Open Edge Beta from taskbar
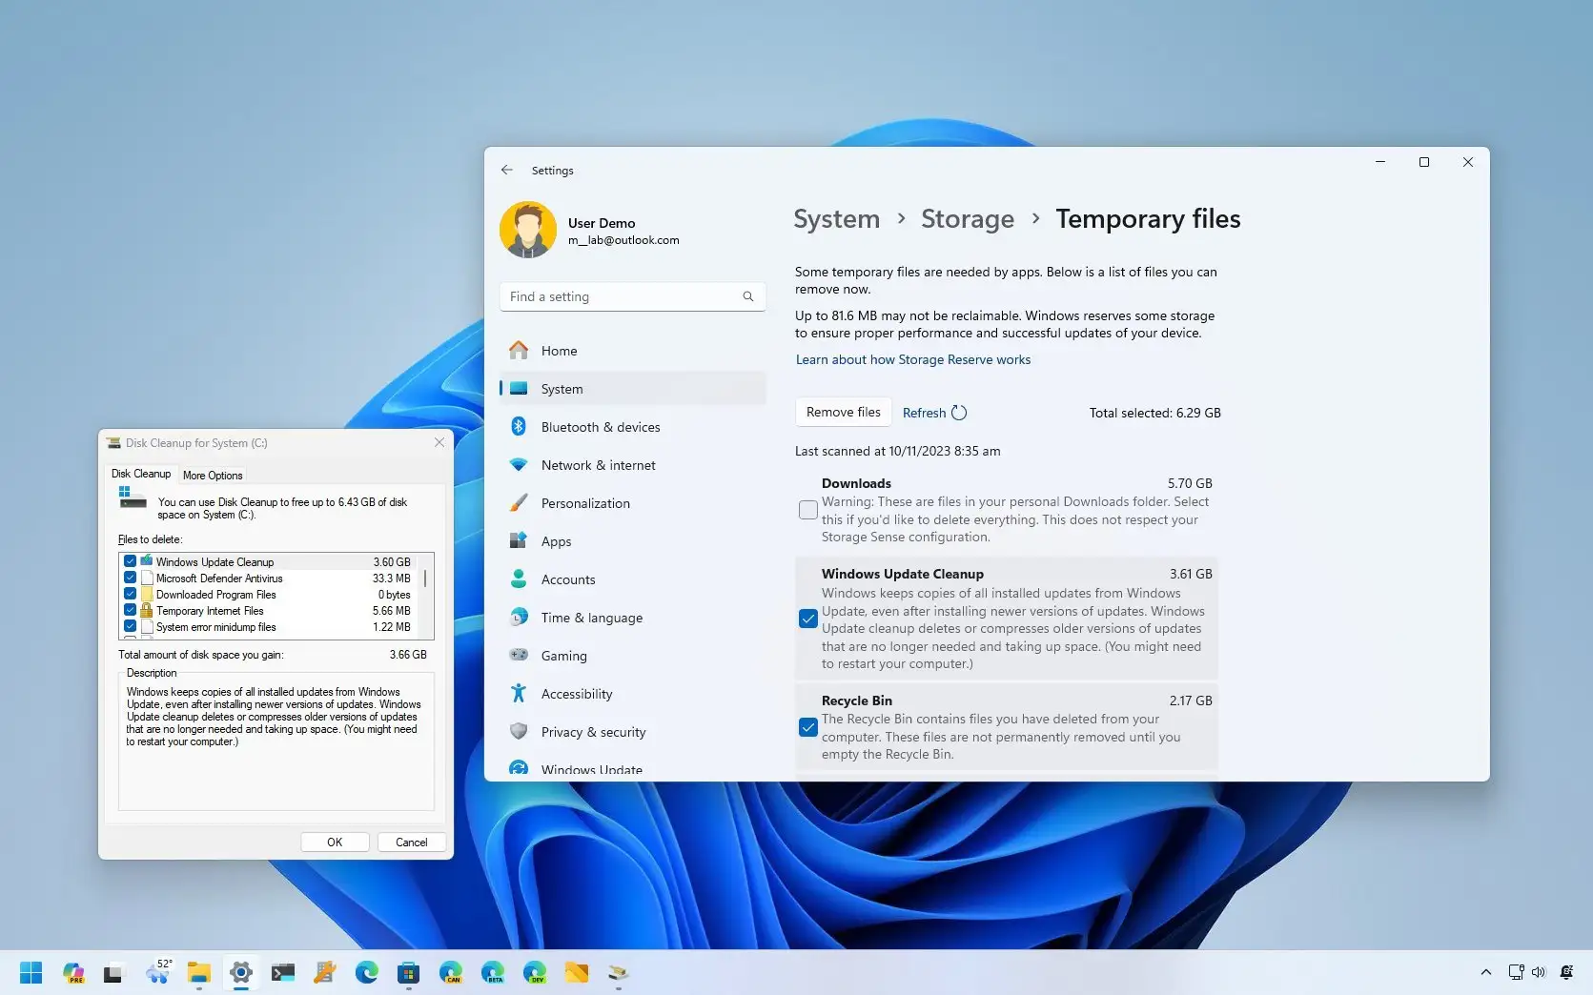This screenshot has height=995, width=1593. (x=493, y=972)
